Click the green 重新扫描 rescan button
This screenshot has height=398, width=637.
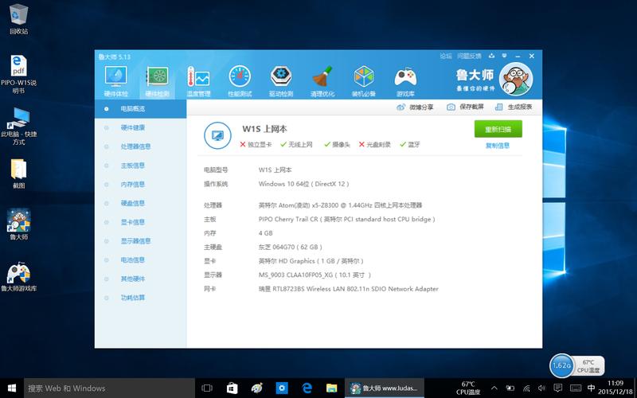[498, 129]
